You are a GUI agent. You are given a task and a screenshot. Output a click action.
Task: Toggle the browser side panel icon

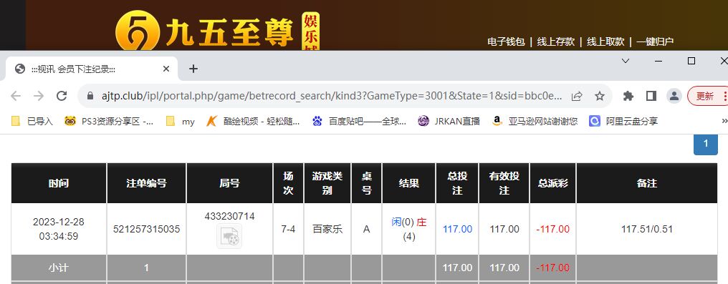click(651, 96)
